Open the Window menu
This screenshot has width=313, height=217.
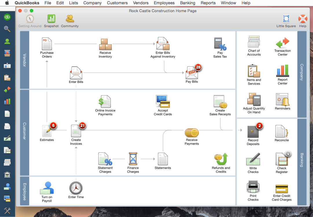(x=228, y=3)
